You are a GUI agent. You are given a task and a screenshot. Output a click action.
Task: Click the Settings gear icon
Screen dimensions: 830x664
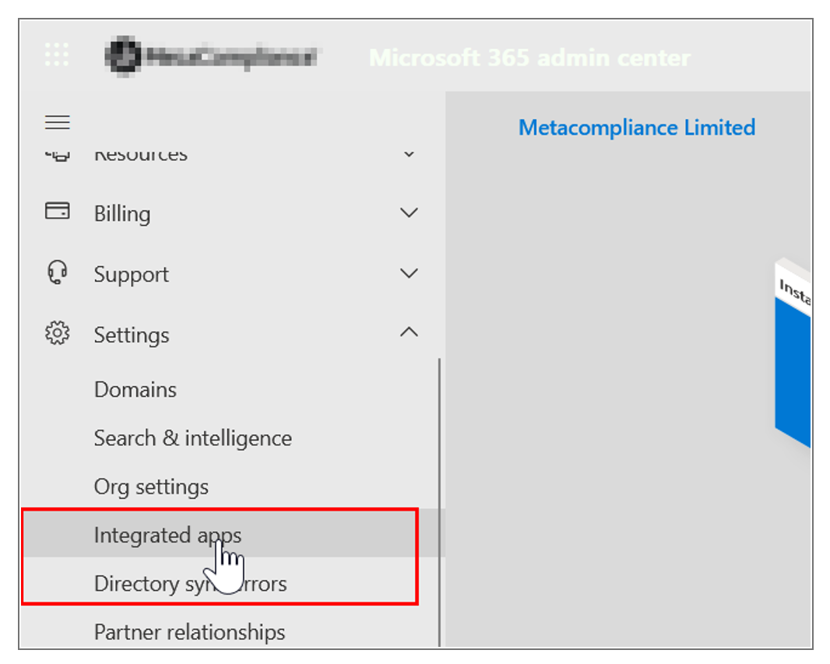click(57, 333)
